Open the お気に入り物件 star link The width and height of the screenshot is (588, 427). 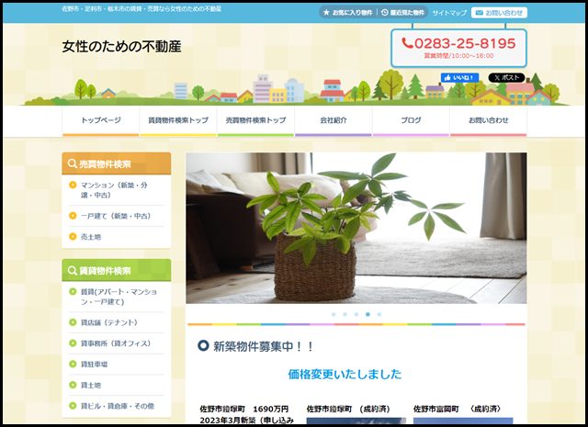347,12
